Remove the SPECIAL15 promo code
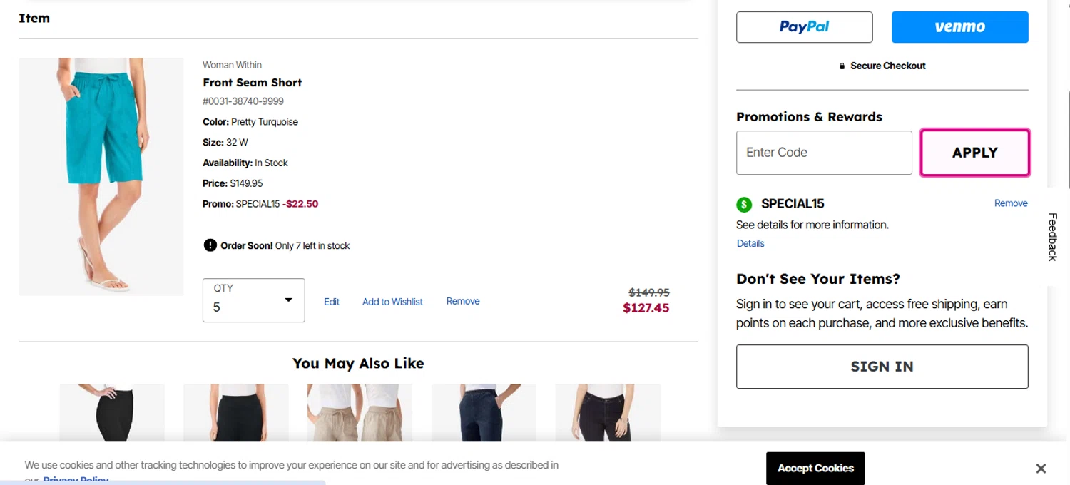The height and width of the screenshot is (485, 1070). [1011, 203]
